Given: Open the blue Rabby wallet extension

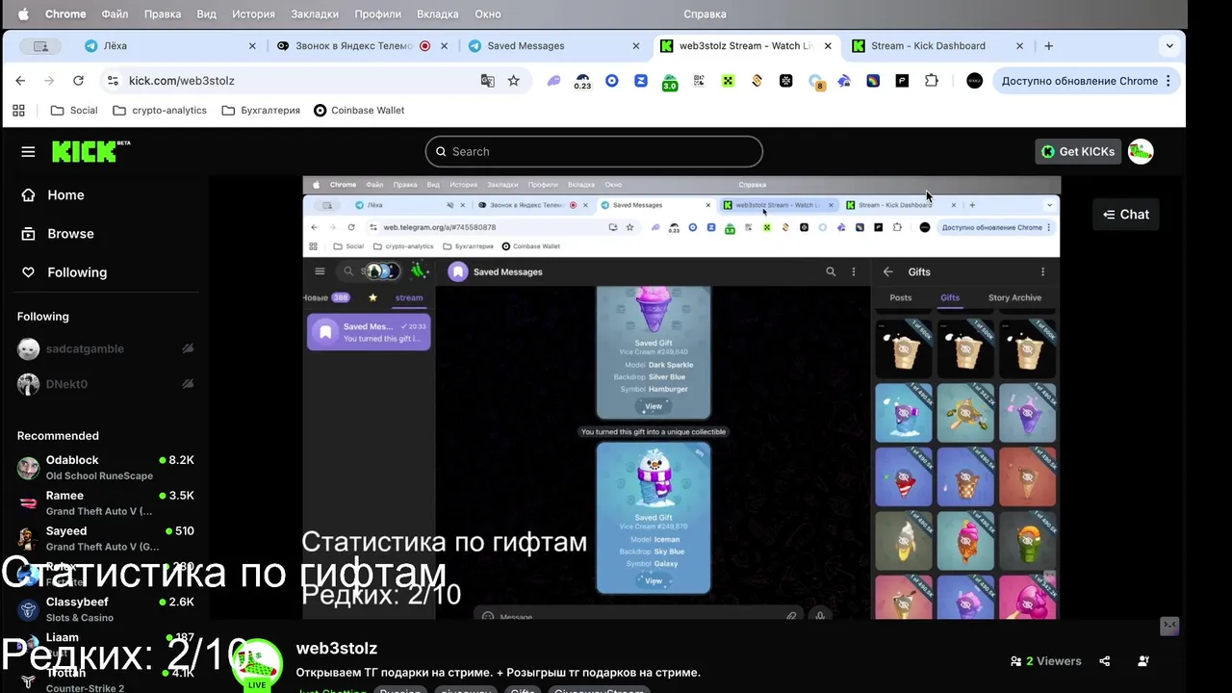Looking at the screenshot, I should click(x=844, y=81).
